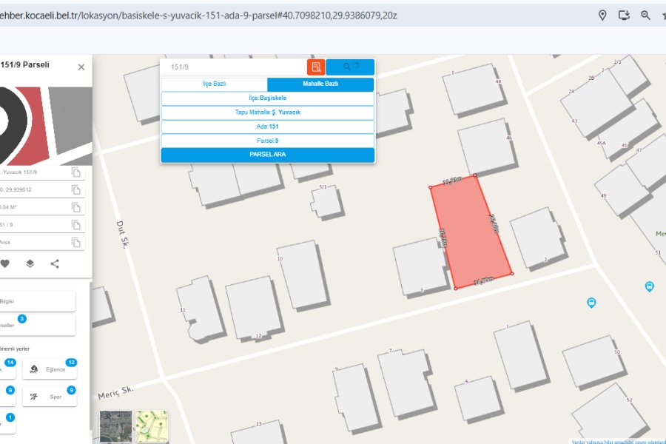Click the Eğlence places button
The image size is (666, 444).
point(50,369)
